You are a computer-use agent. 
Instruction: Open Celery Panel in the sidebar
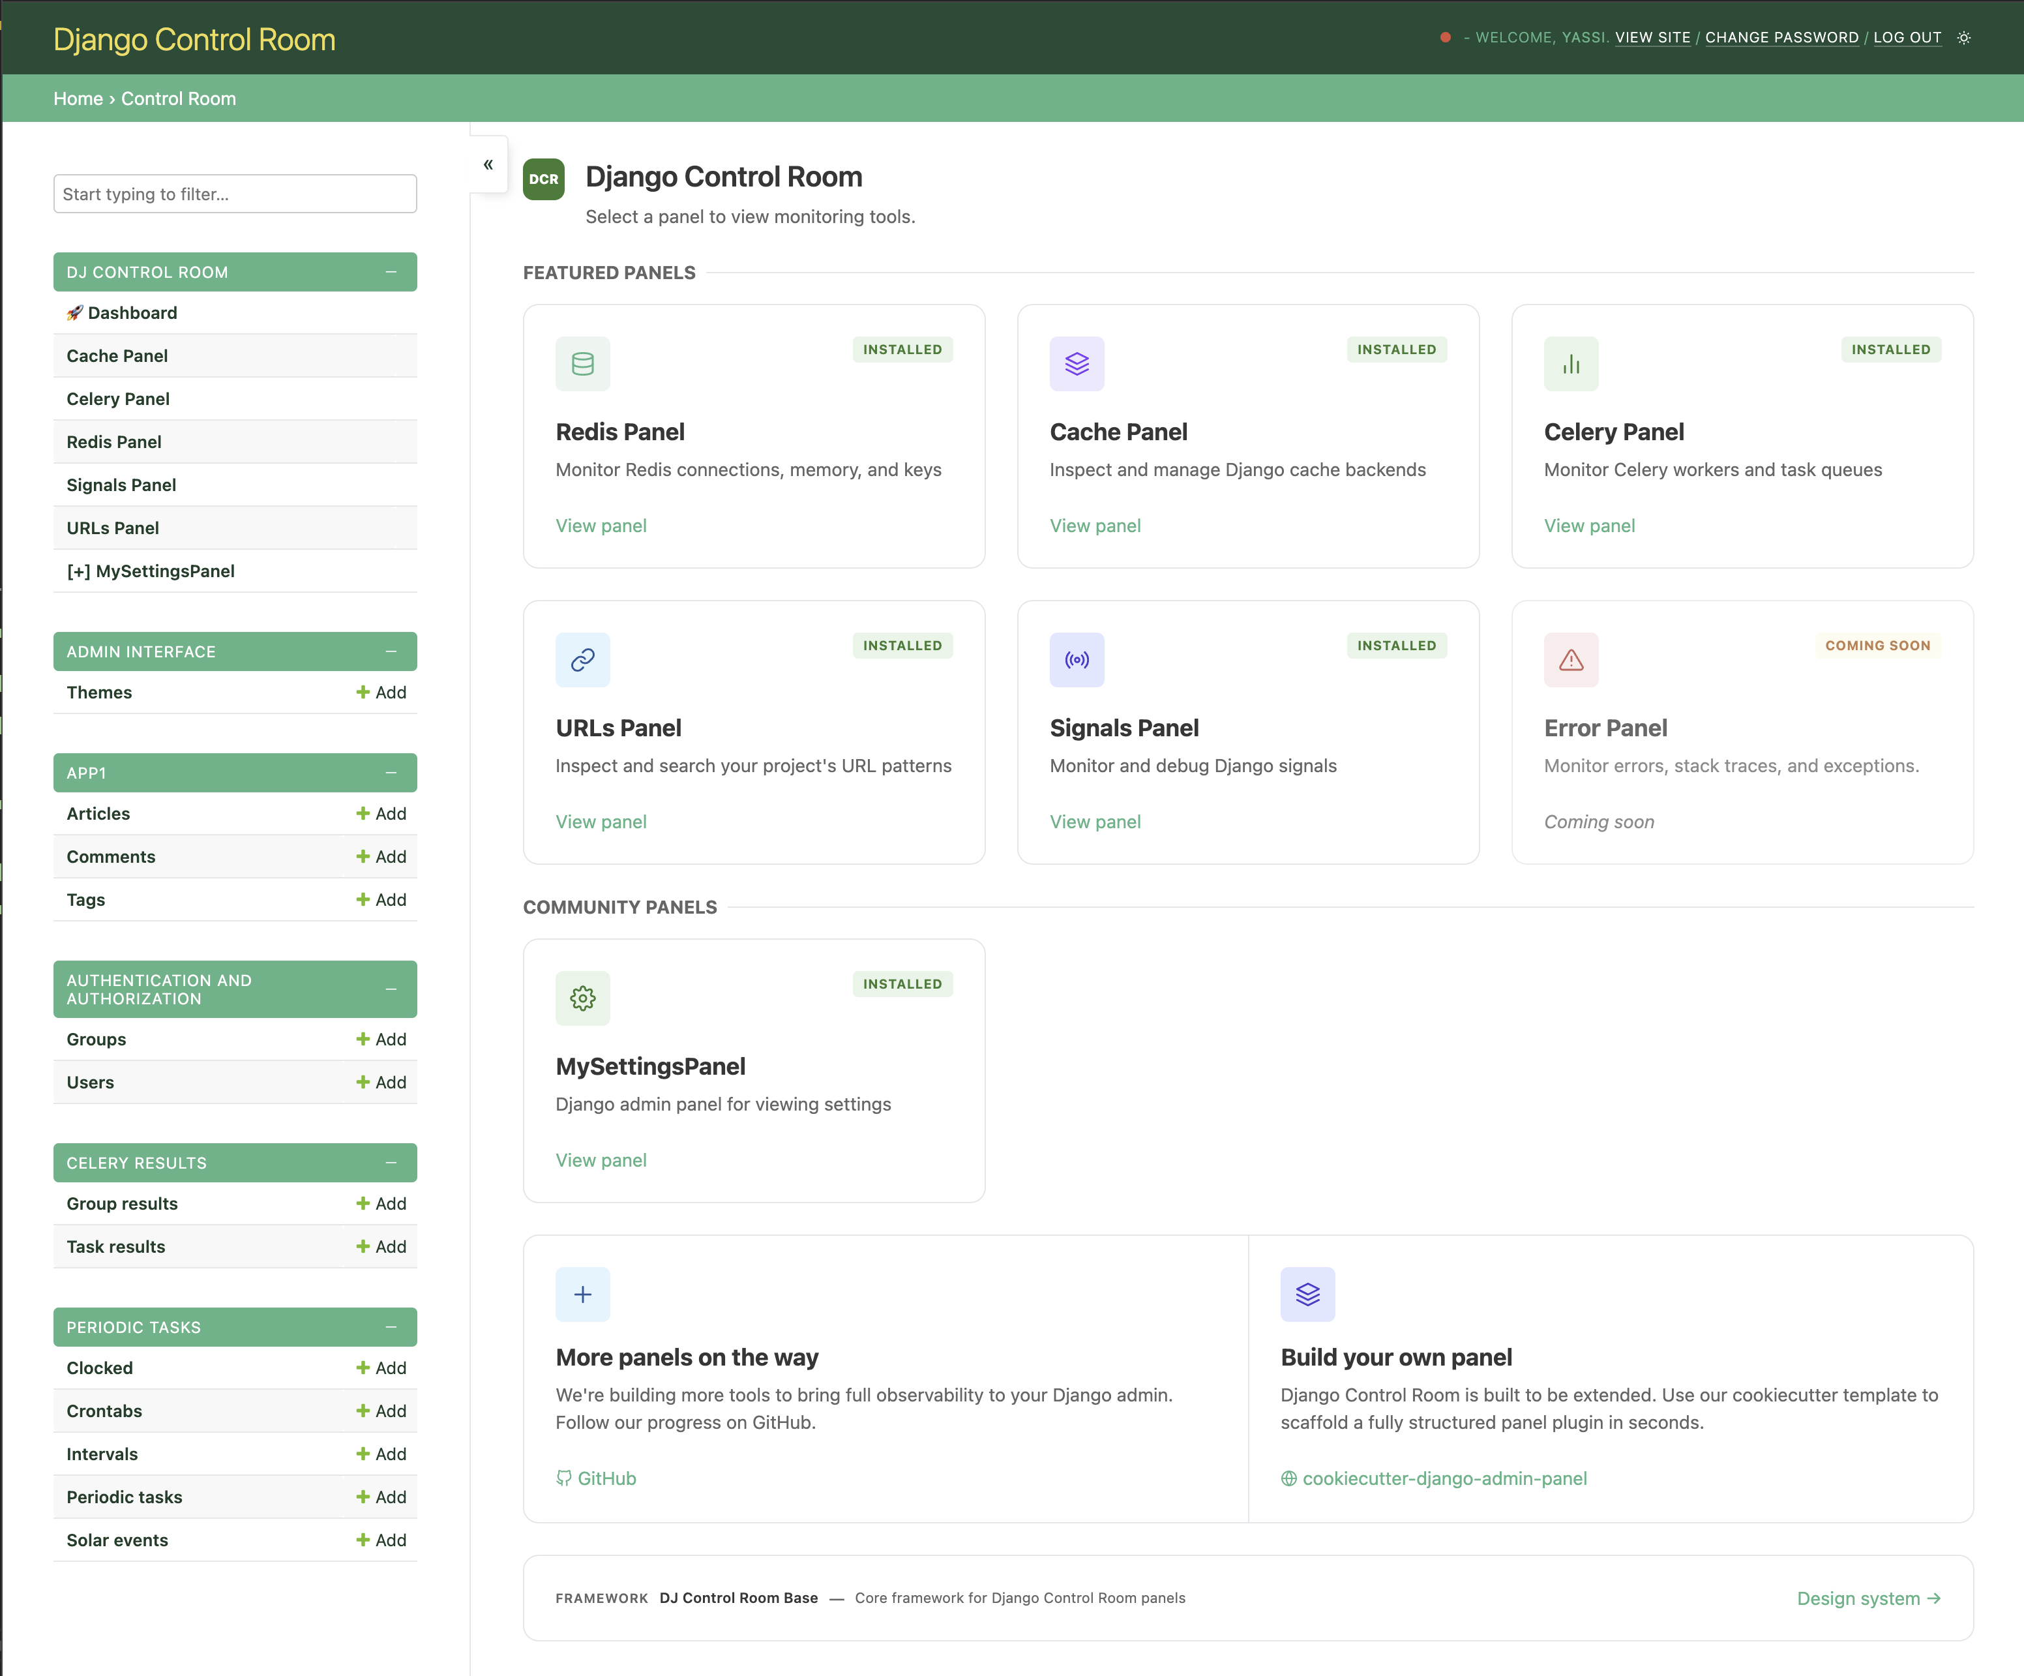(x=119, y=399)
